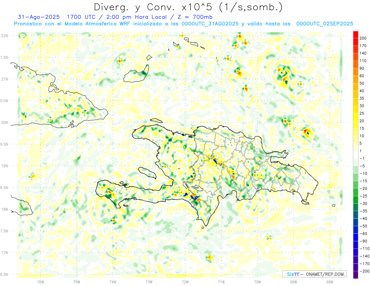Click the '-10' value on the color scale

pyautogui.click(x=363, y=173)
